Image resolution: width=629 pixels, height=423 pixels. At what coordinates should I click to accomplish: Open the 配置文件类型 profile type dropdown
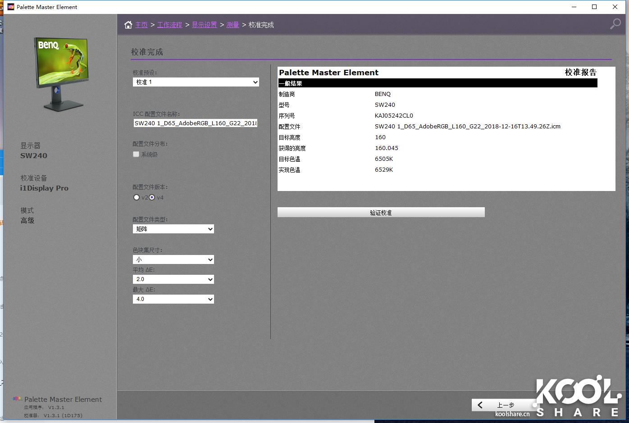pyautogui.click(x=173, y=229)
